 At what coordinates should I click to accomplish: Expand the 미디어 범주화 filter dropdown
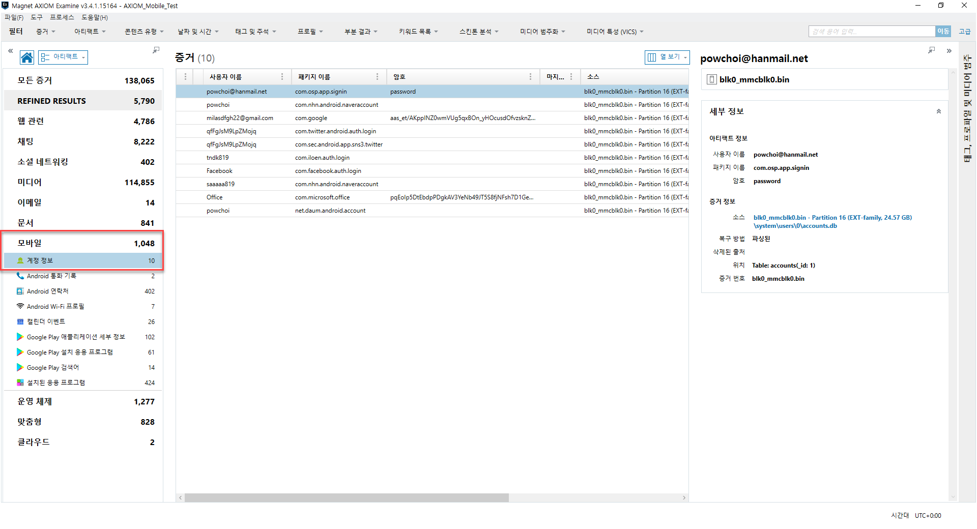[x=542, y=32]
